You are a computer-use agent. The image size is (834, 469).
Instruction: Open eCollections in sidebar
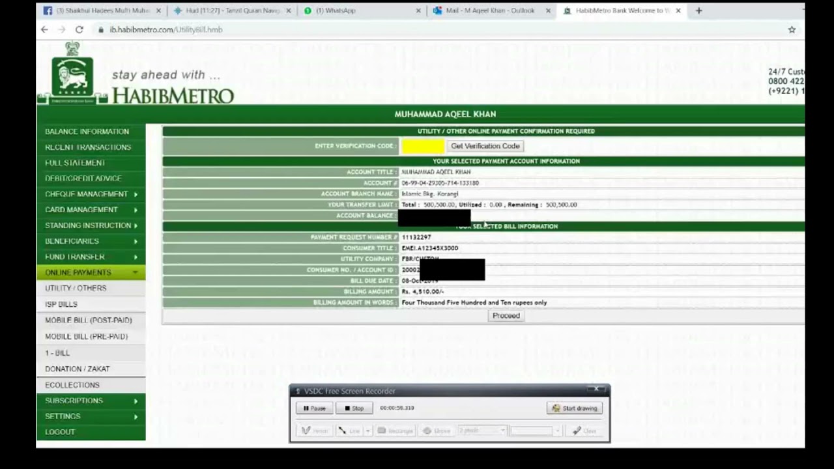point(91,385)
